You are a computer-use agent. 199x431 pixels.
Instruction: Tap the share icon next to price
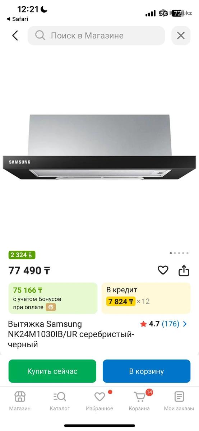184,270
